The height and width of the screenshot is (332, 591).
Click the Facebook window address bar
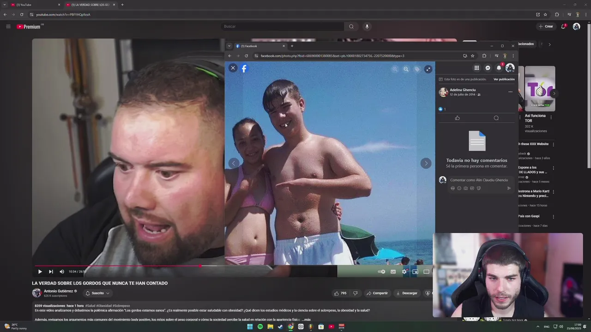(x=361, y=56)
